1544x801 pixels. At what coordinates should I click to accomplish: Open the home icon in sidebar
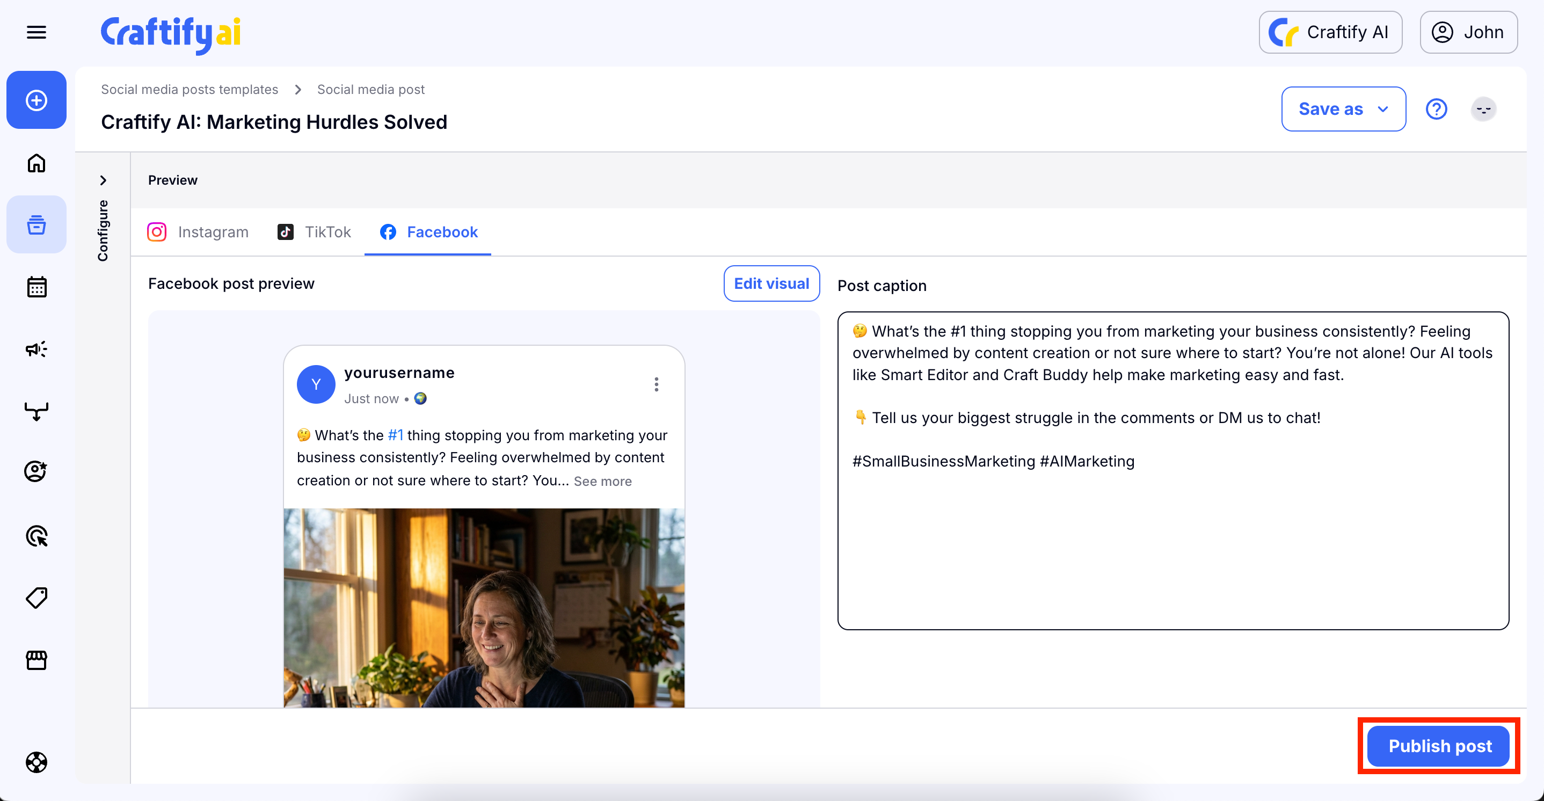click(36, 163)
